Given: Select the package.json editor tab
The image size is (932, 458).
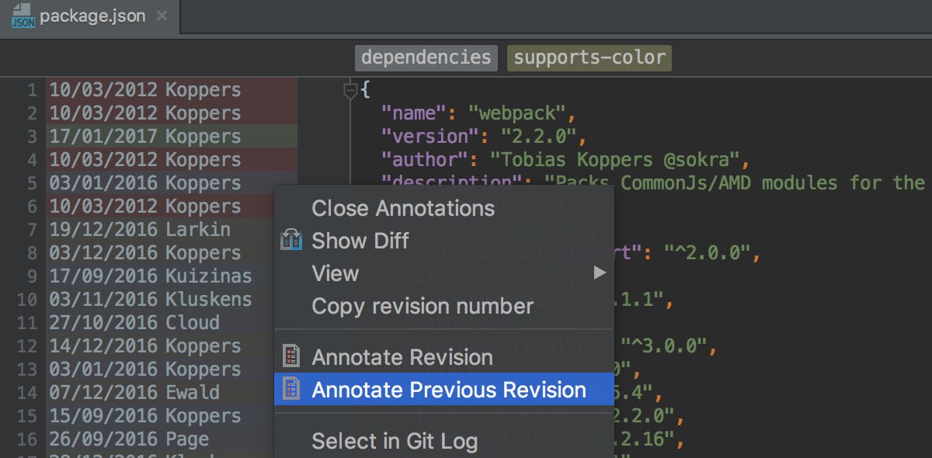Looking at the screenshot, I should [89, 16].
